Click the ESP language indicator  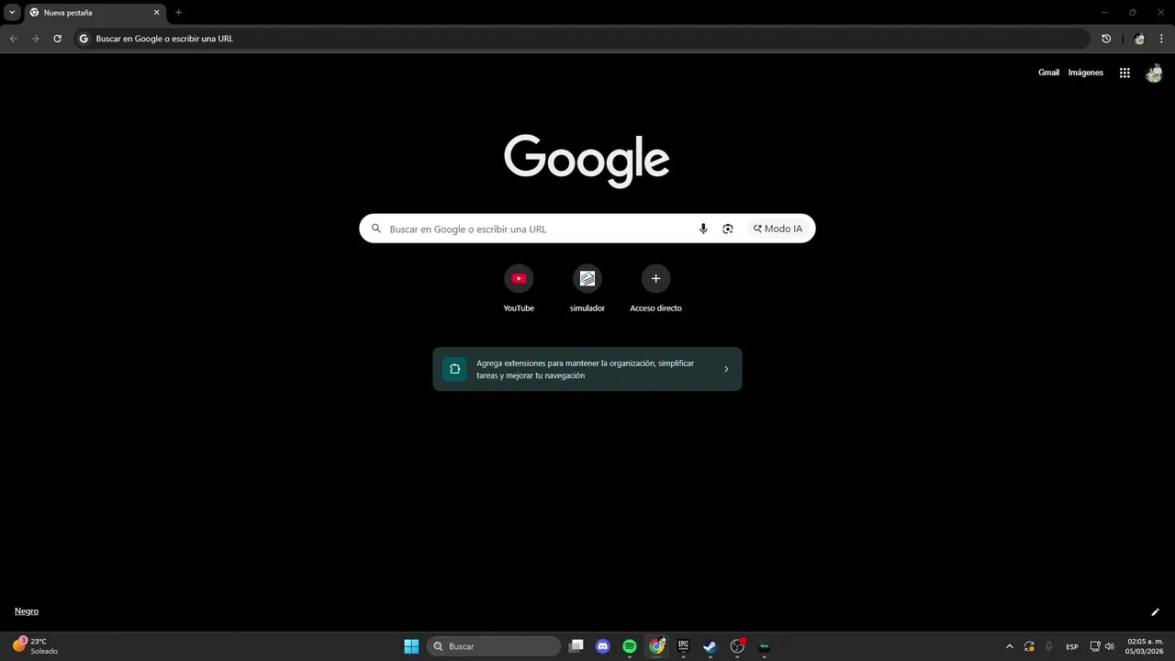pyautogui.click(x=1072, y=647)
